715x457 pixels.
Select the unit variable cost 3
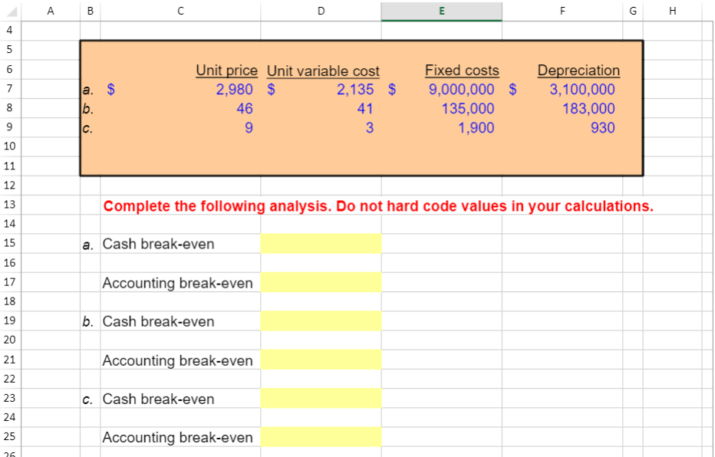point(369,127)
